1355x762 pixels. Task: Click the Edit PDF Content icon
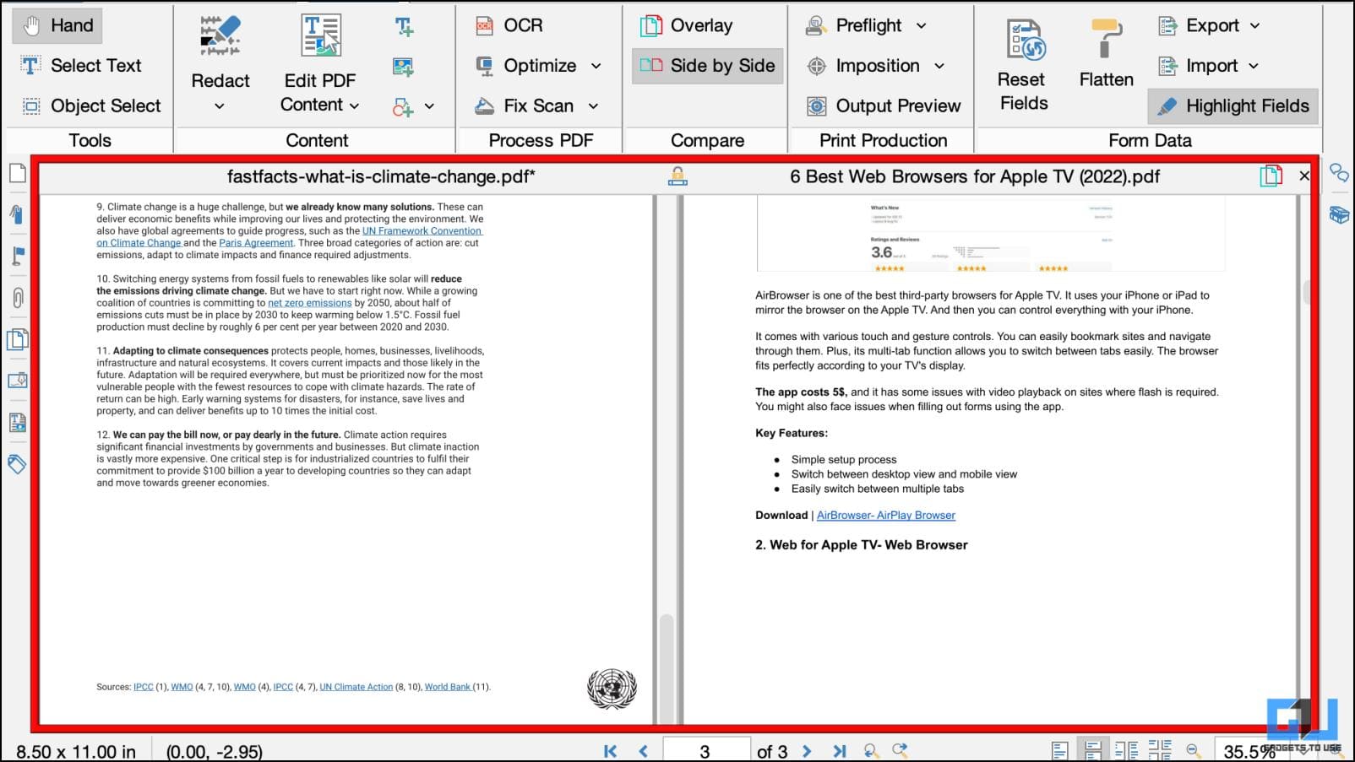[320, 36]
